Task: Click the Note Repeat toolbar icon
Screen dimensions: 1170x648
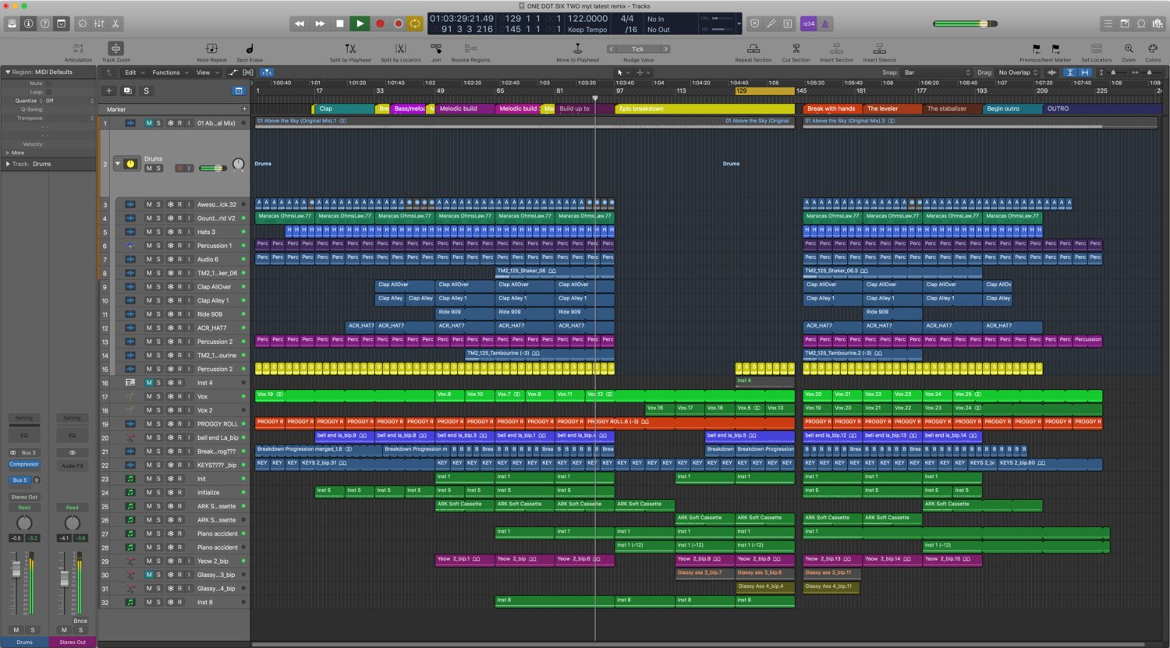Action: pos(211,49)
